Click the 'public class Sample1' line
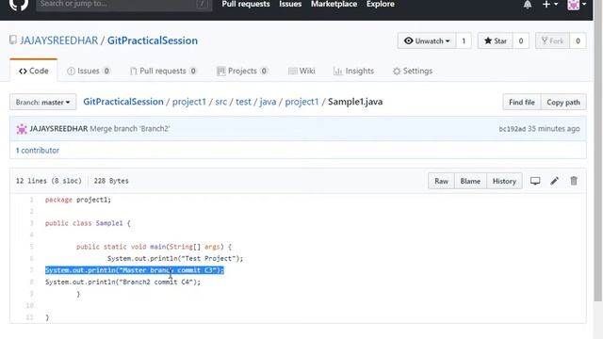This screenshot has height=339, width=603. pos(88,223)
